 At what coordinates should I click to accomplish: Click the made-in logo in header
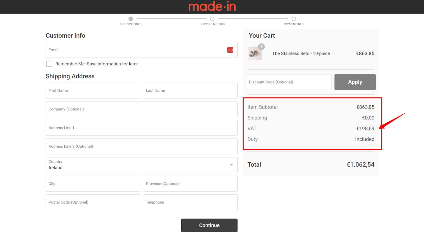[212, 7]
